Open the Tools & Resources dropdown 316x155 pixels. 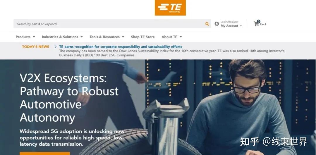point(107,37)
